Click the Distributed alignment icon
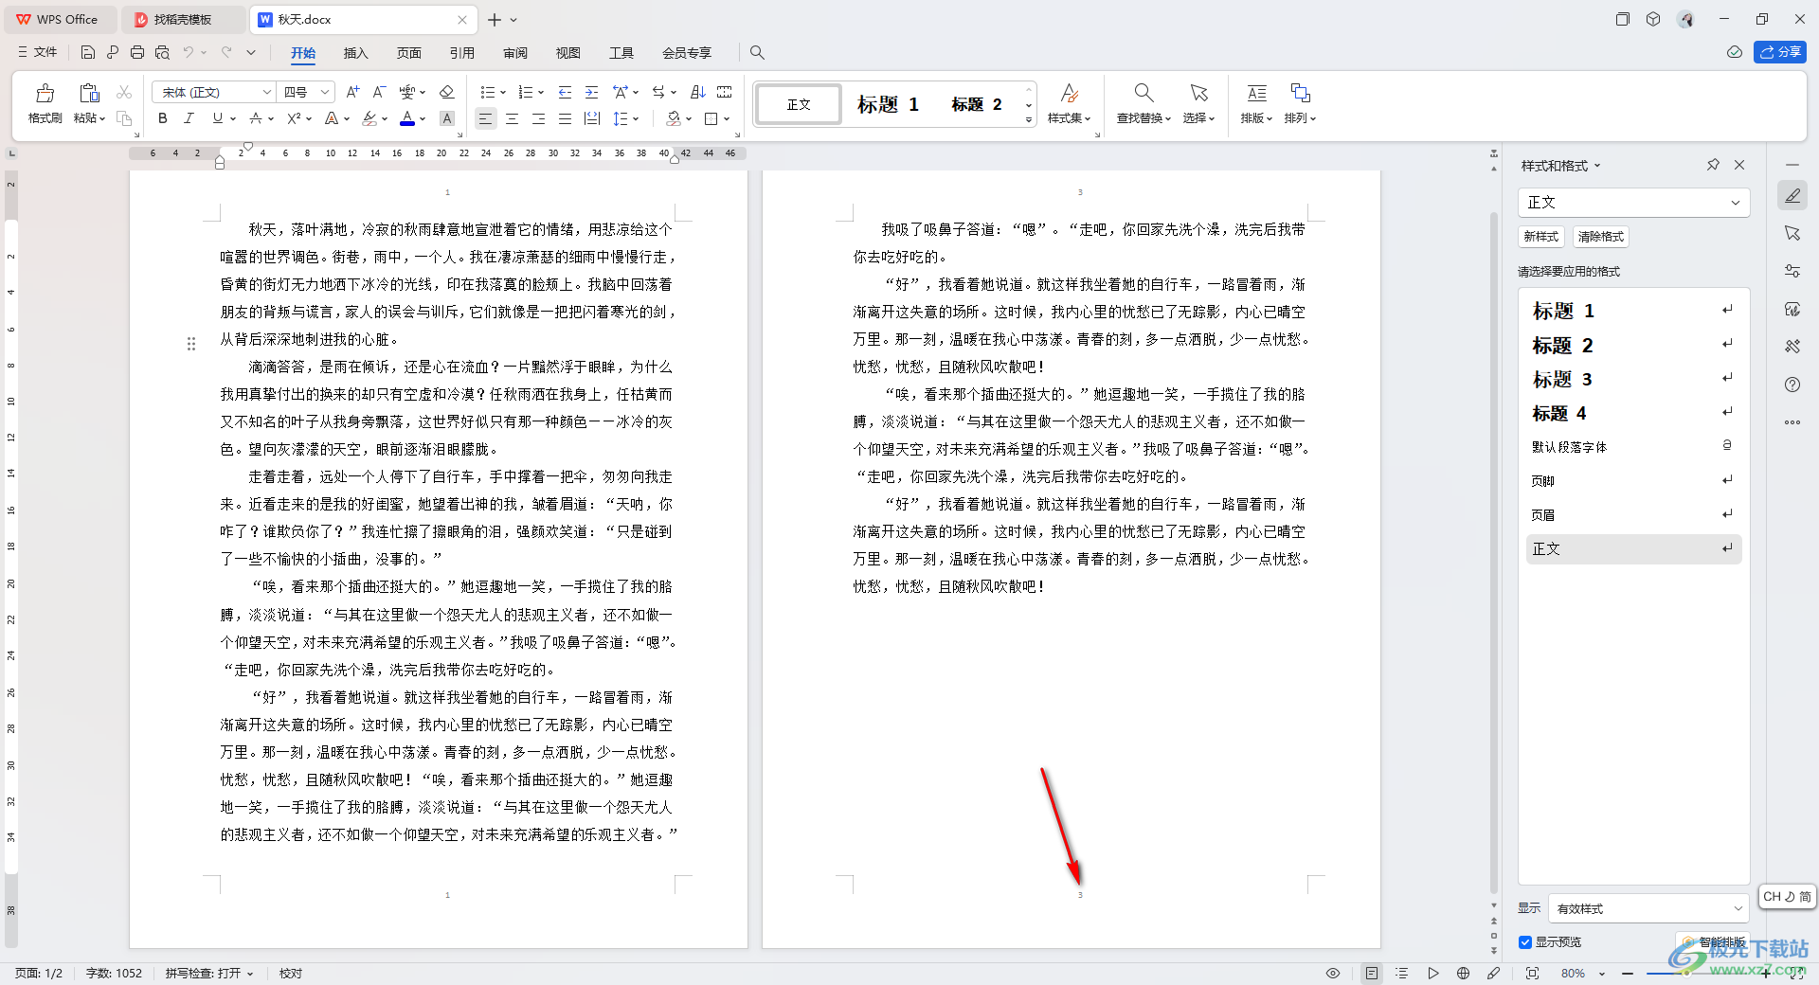The image size is (1819, 985). (592, 118)
